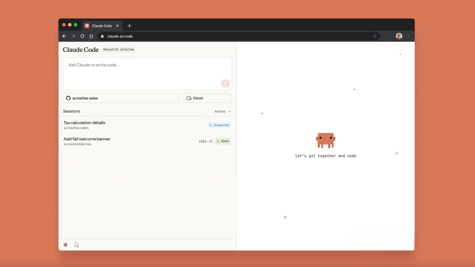The height and width of the screenshot is (267, 475).
Task: Open the Active sessions filter dropdown
Action: coord(223,111)
